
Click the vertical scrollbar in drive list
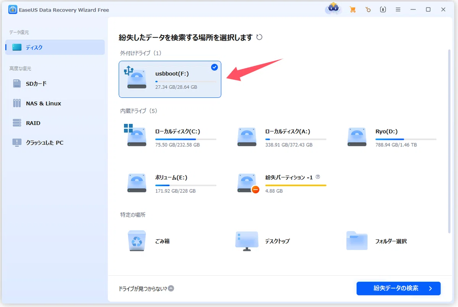click(x=450, y=141)
